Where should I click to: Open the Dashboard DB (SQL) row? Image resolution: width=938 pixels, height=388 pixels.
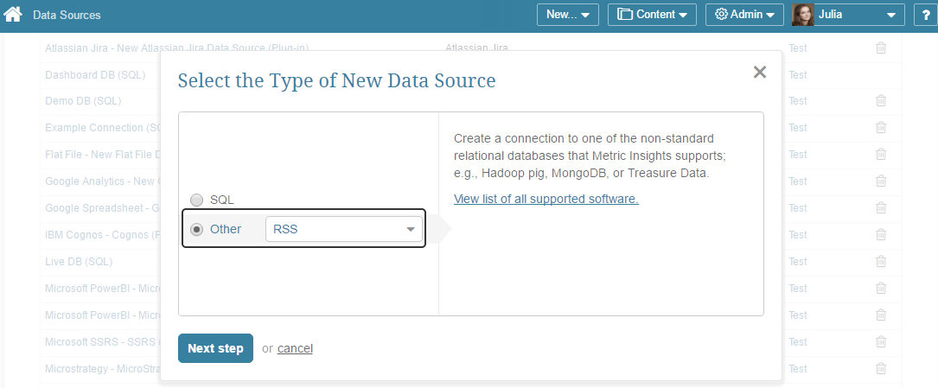[95, 74]
